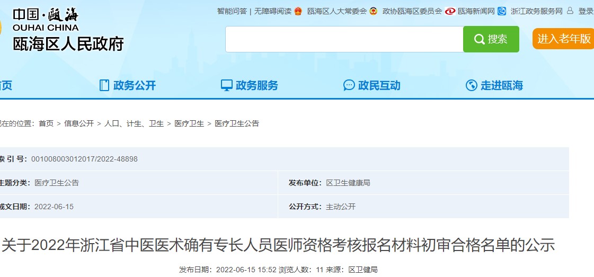The image size is (594, 277).
Task: Open the 政务服务 navigation menu text
Action: [257, 85]
